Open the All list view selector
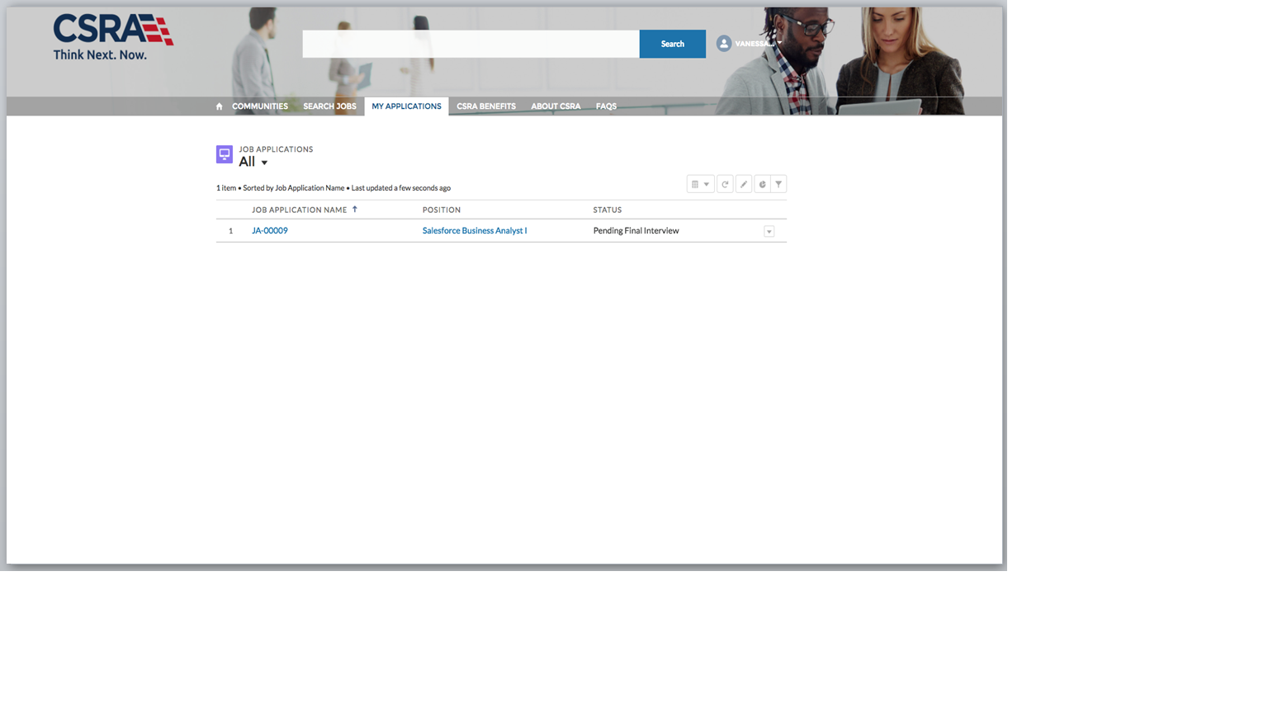Viewport: 1268px width, 713px height. click(252, 162)
